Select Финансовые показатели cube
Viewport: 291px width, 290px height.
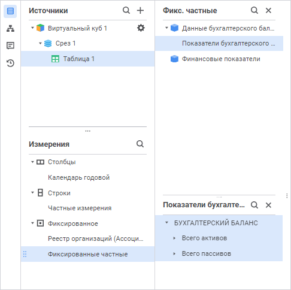pos(221,59)
